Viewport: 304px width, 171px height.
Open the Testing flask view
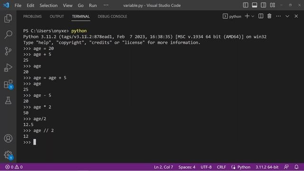8,101
